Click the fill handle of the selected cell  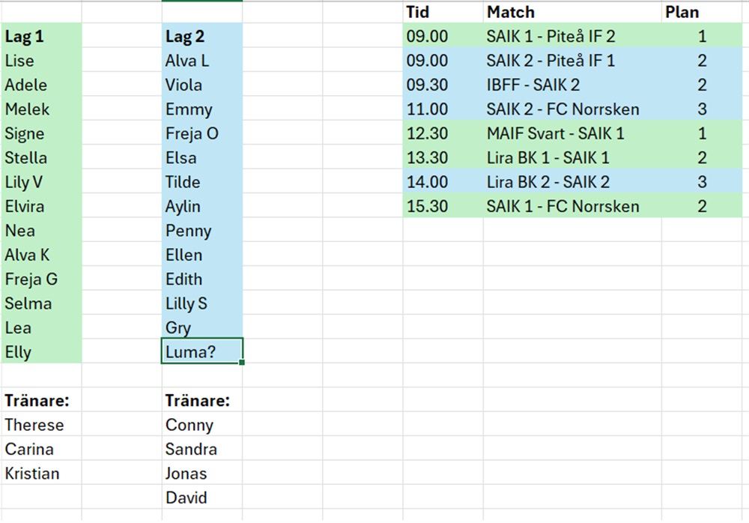pos(242,363)
